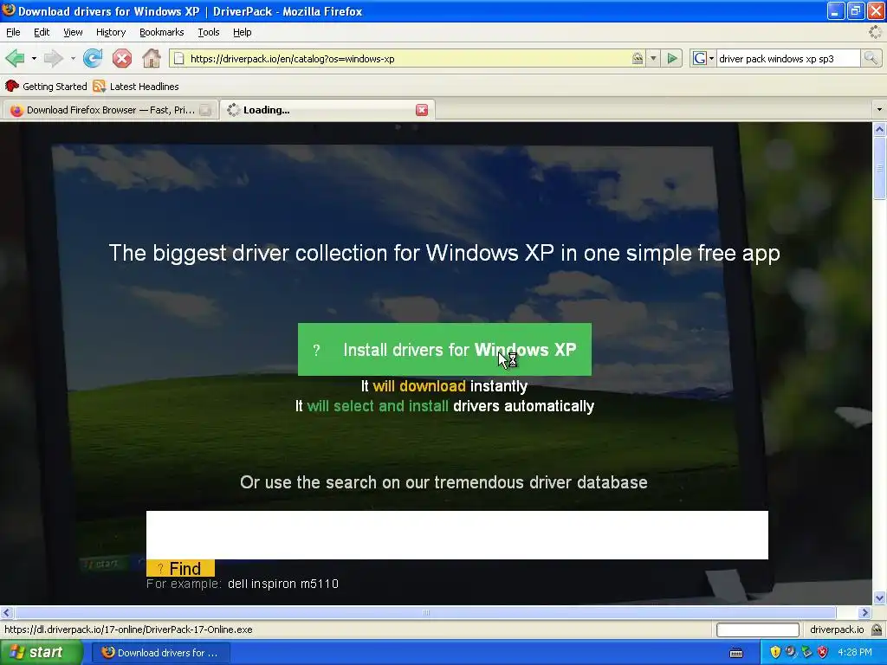Click the Forward arrow navigation button
Screen dimensions: 887x665
[53, 58]
